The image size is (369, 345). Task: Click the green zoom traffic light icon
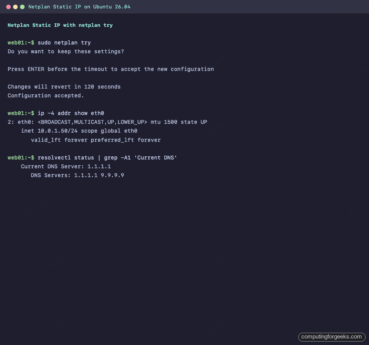[22, 7]
